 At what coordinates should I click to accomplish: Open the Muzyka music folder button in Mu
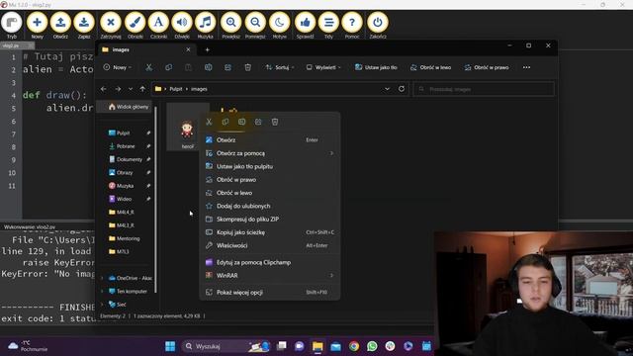205,25
